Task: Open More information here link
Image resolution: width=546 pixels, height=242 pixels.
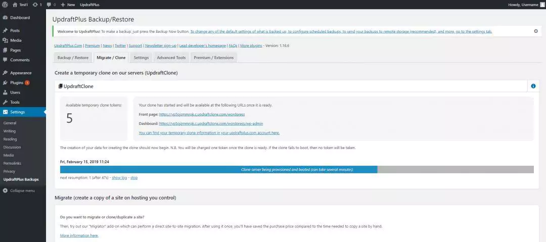Action: [79, 235]
